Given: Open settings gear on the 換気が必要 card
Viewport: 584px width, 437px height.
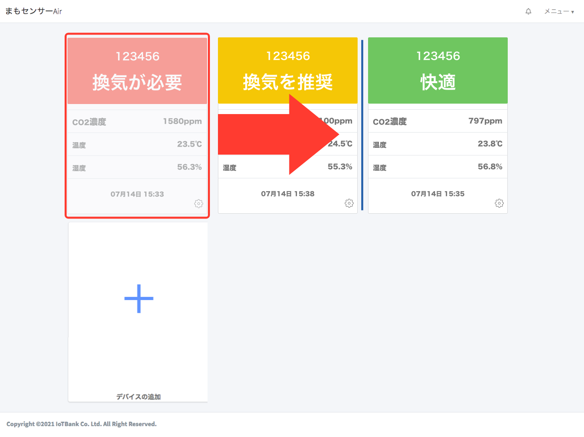Looking at the screenshot, I should (199, 204).
